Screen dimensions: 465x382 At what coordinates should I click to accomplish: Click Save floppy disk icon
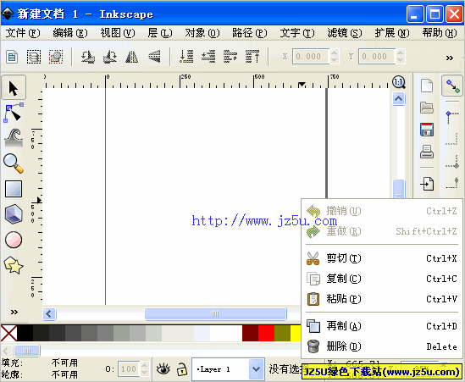pyautogui.click(x=427, y=130)
